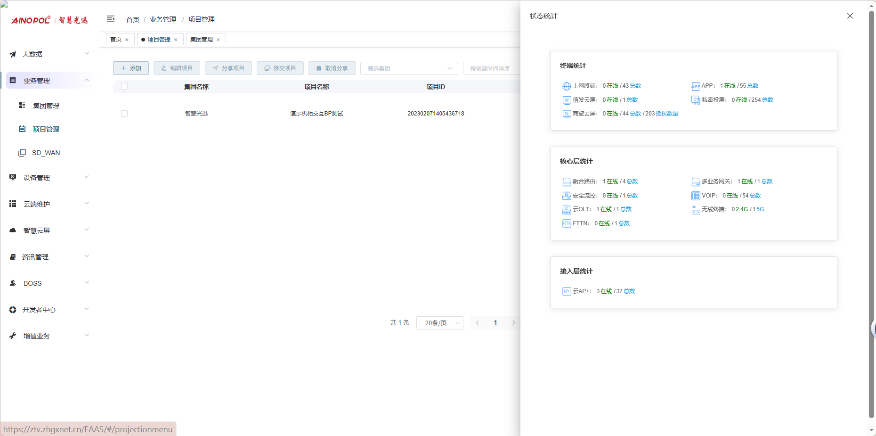Image resolution: width=876 pixels, height=436 pixels.
Task: Click the 分享项目 button
Action: pyautogui.click(x=228, y=68)
